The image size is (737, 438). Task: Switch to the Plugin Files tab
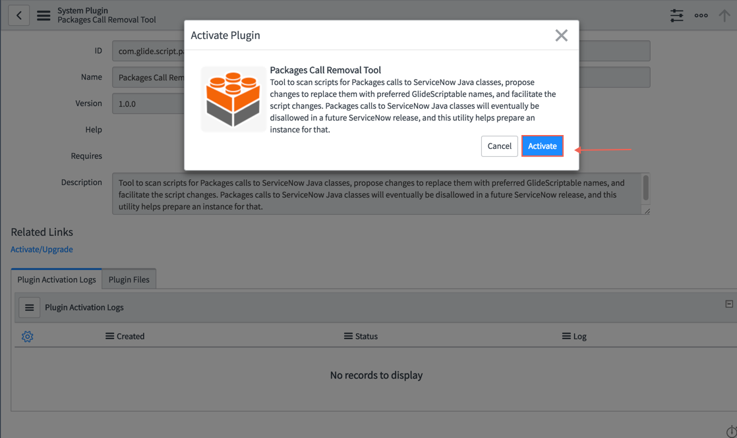point(129,279)
